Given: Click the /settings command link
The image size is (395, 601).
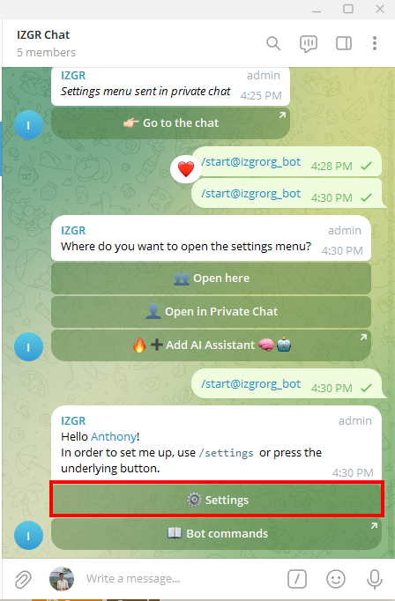Looking at the screenshot, I should pyautogui.click(x=227, y=453).
